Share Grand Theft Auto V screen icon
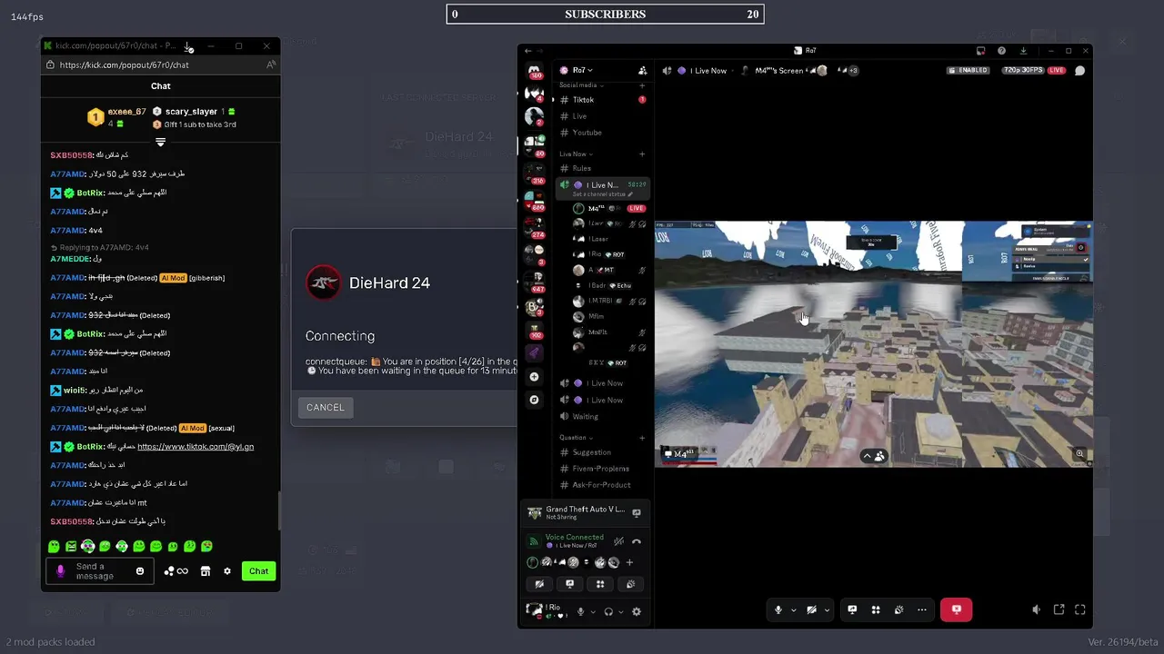The height and width of the screenshot is (654, 1164). [637, 513]
